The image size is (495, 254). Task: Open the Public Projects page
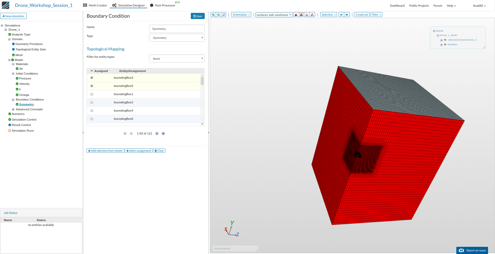[419, 6]
